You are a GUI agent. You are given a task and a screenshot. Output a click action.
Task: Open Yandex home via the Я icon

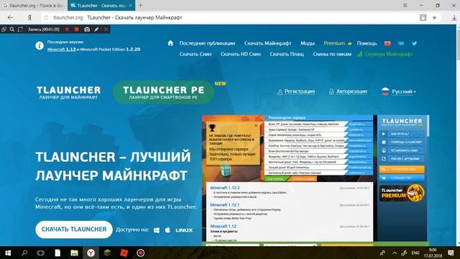pos(29,17)
